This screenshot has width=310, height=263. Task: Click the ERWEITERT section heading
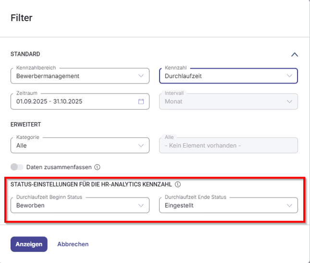(x=25, y=124)
